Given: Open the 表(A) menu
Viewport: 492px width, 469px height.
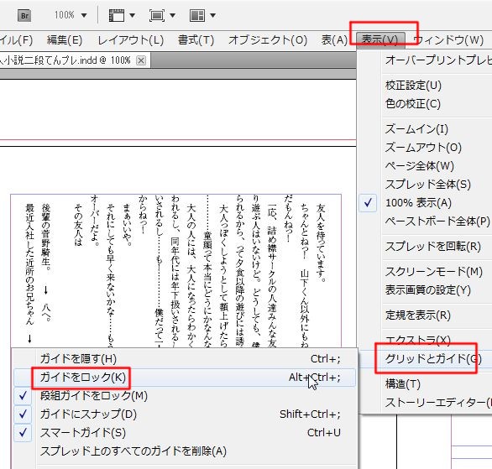Looking at the screenshot, I should pos(334,40).
